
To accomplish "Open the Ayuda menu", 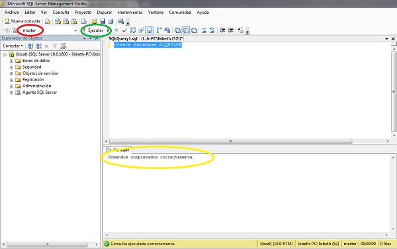I will pyautogui.click(x=203, y=12).
